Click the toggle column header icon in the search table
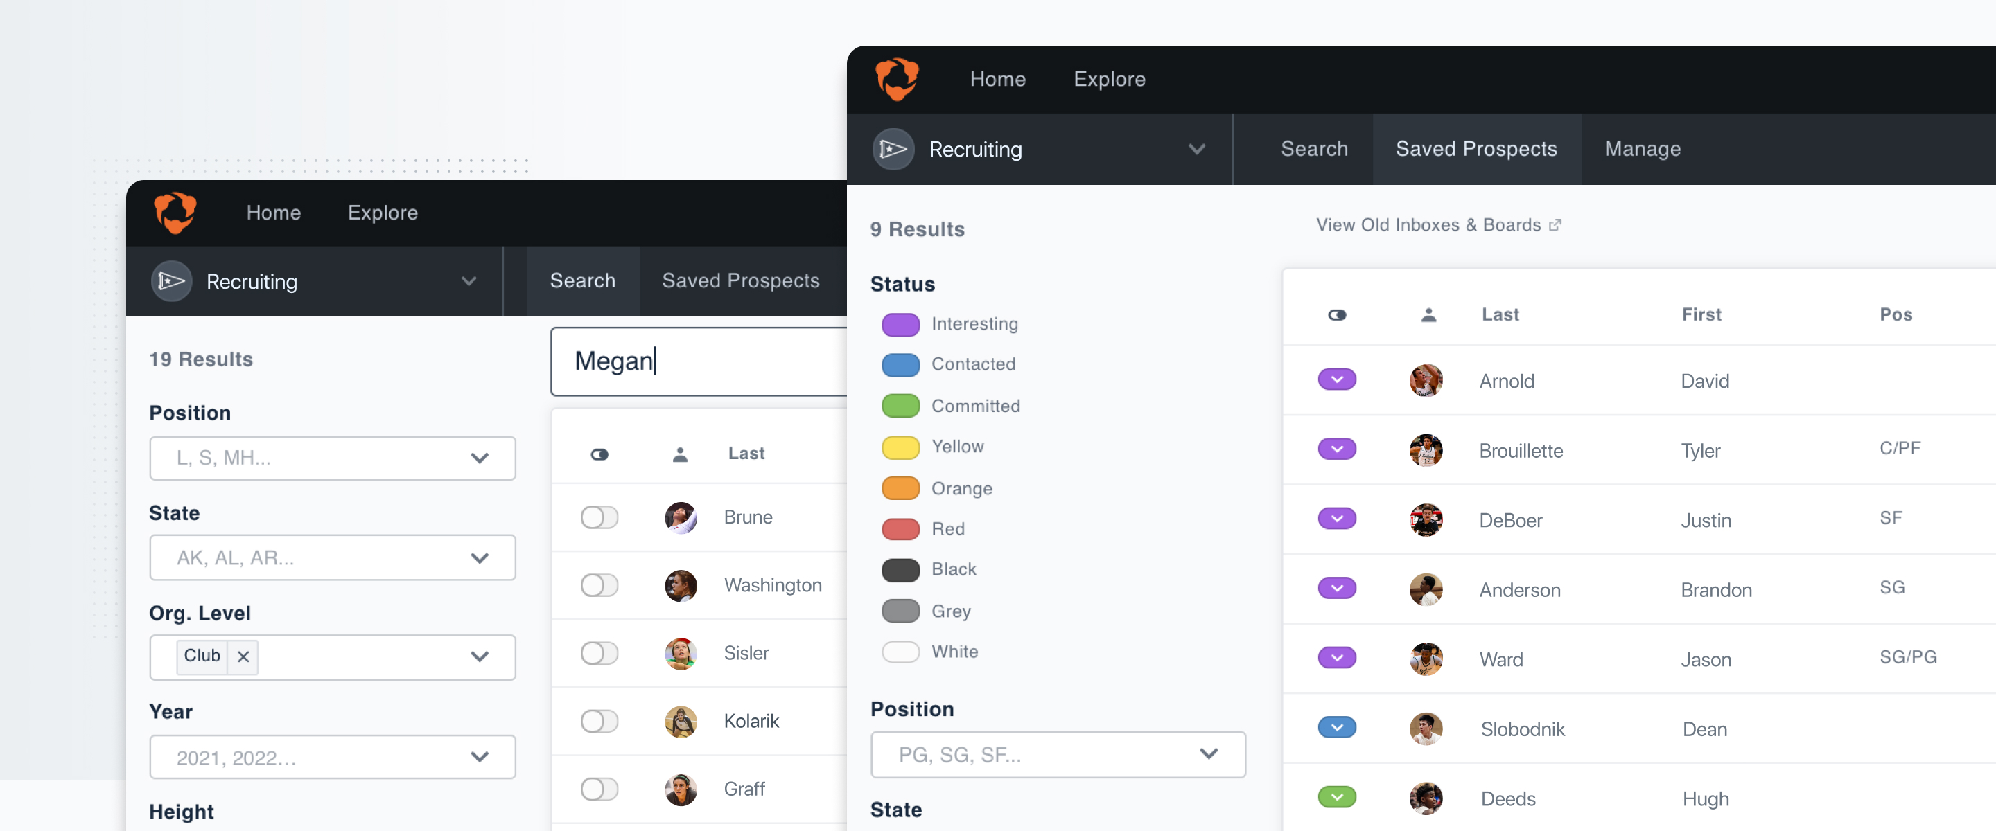 [599, 454]
